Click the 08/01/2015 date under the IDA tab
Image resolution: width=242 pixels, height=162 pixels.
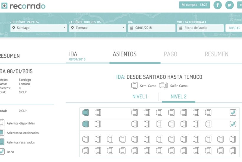click(77, 59)
